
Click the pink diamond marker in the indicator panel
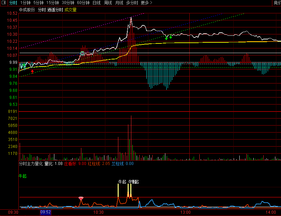81,198
